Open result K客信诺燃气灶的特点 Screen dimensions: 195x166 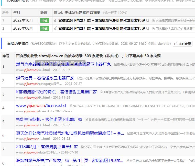pos(57,92)
